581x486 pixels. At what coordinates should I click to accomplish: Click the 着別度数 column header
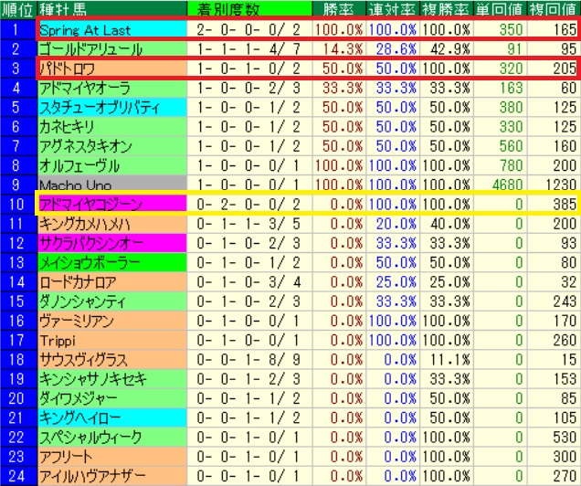click(249, 10)
